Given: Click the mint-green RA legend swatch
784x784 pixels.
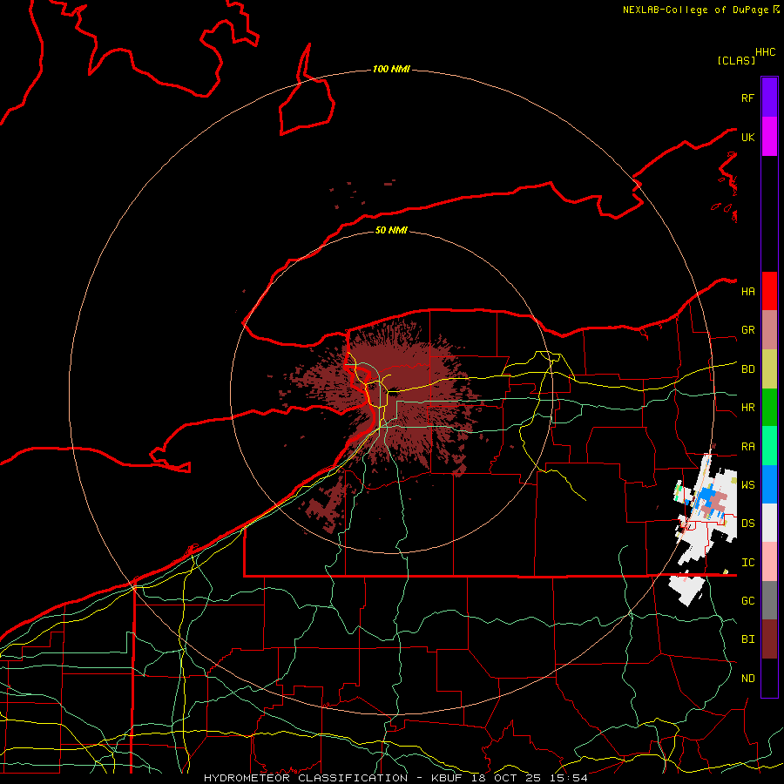Looking at the screenshot, I should point(769,446).
